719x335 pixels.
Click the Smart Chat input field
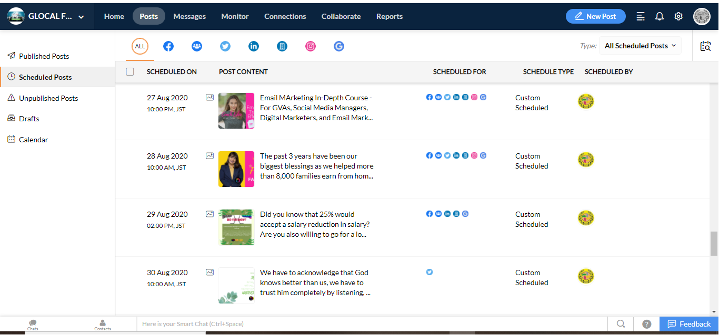tap(368, 324)
